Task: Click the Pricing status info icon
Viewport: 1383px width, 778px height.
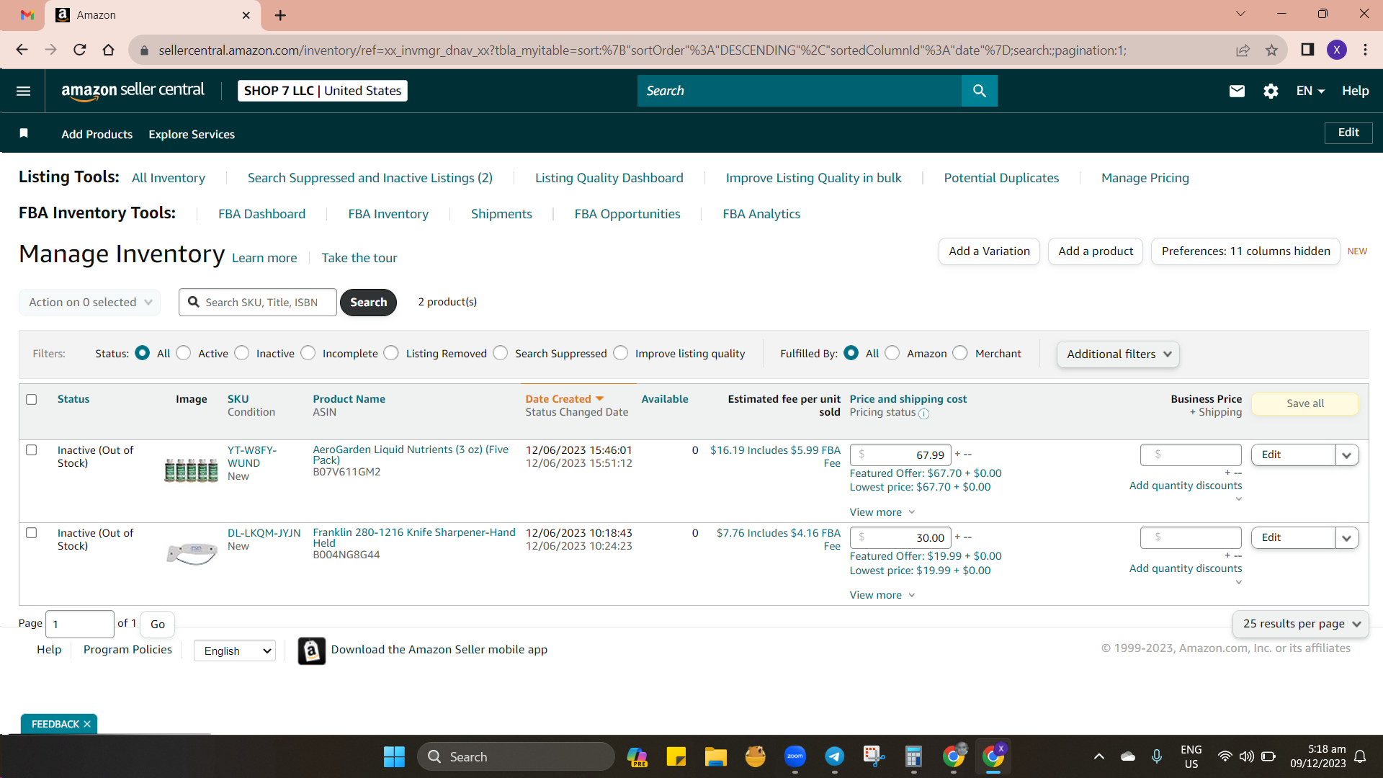Action: coord(923,413)
